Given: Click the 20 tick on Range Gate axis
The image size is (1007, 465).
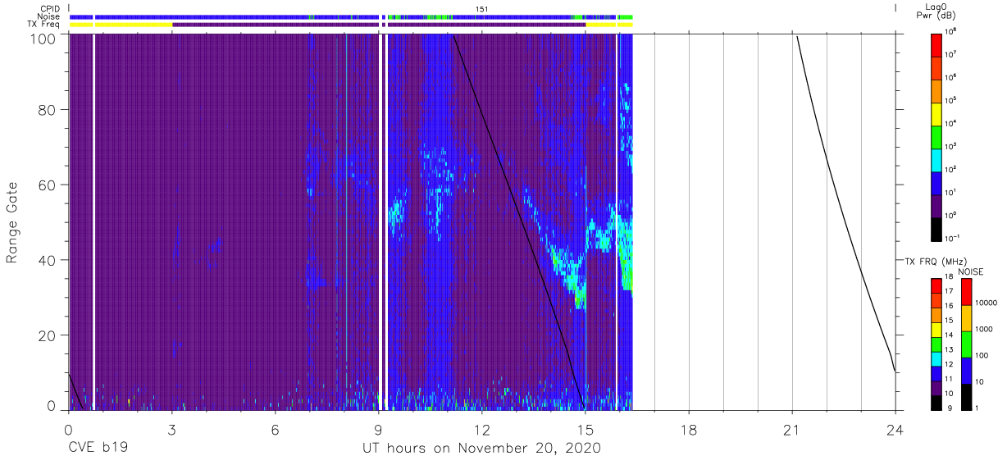Looking at the screenshot, I should pos(48,335).
